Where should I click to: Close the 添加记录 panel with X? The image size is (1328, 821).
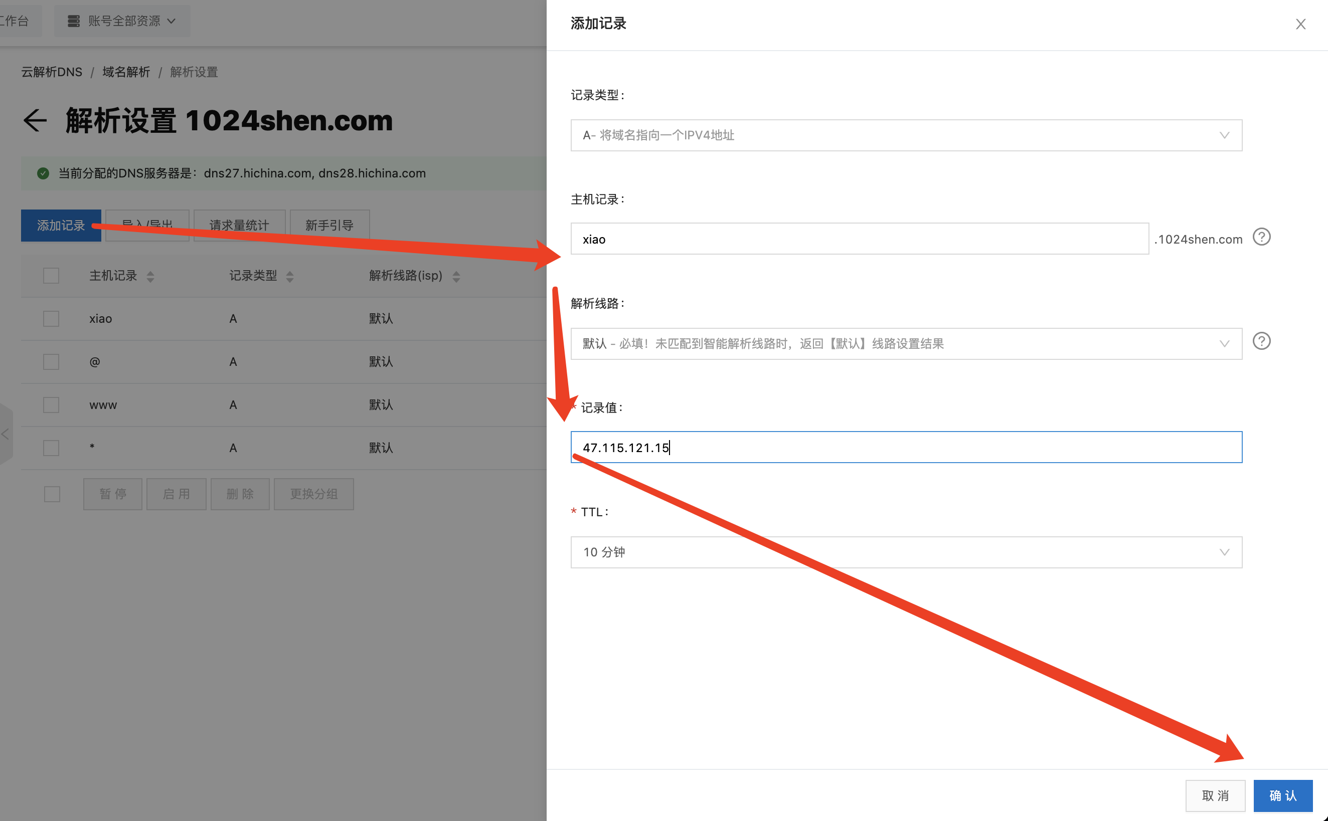[1300, 25]
